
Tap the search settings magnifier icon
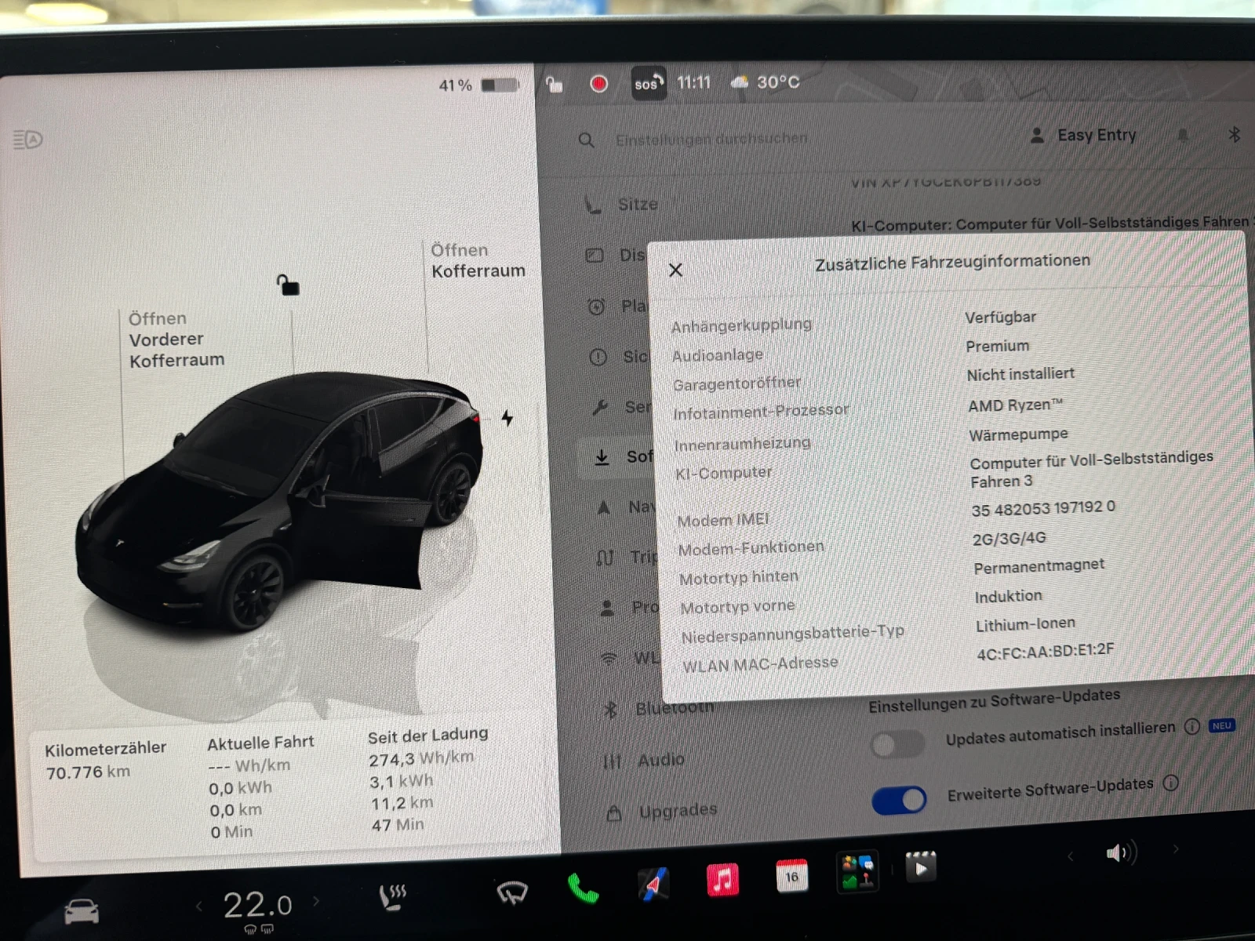point(586,140)
